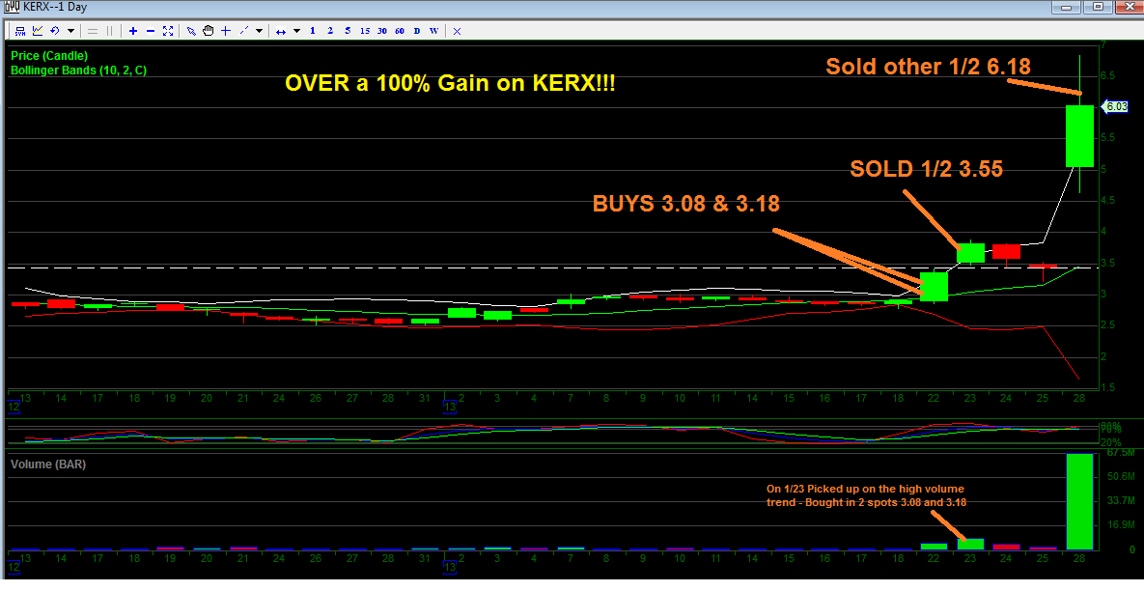Switch to the 60 minute timeframe
This screenshot has height=591, width=1144.
tap(400, 31)
